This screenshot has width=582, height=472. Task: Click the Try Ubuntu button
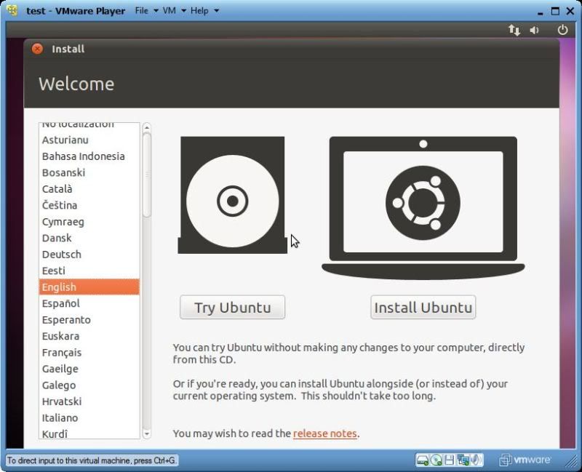[x=232, y=307]
